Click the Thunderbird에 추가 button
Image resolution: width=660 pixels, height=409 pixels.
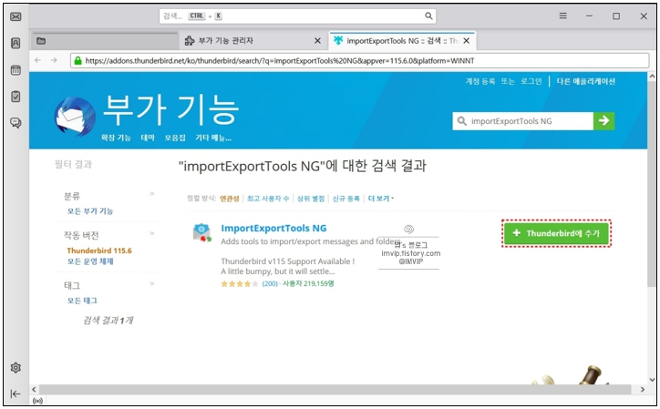point(556,233)
